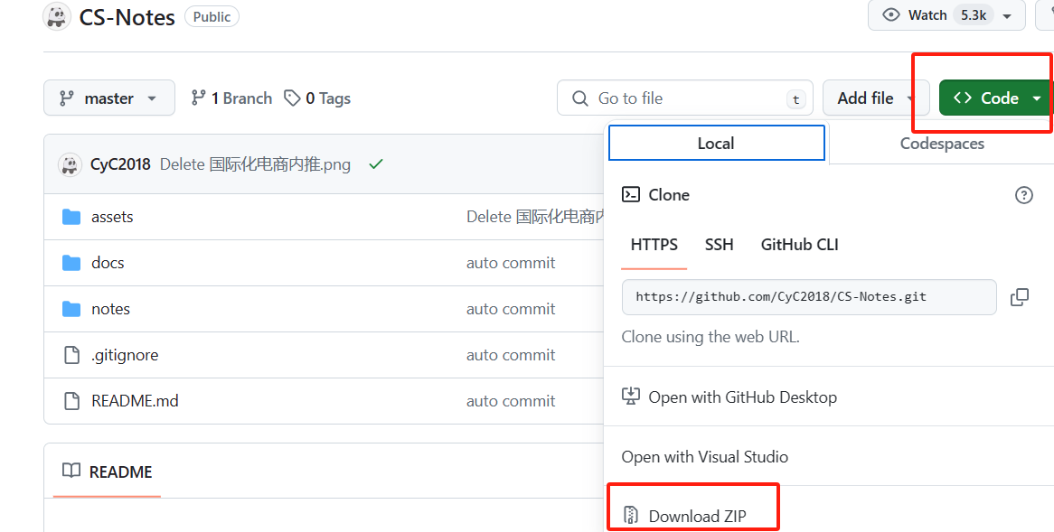The height and width of the screenshot is (532, 1054).
Task: Switch to the Local tab
Action: (x=717, y=143)
